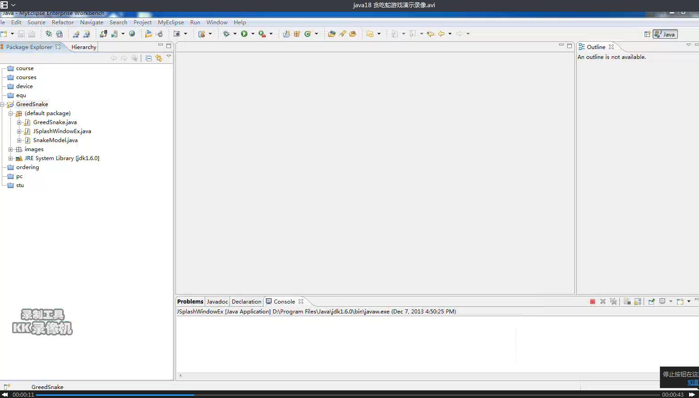Click the New file toolbar icon
The width and height of the screenshot is (699, 398).
point(4,34)
